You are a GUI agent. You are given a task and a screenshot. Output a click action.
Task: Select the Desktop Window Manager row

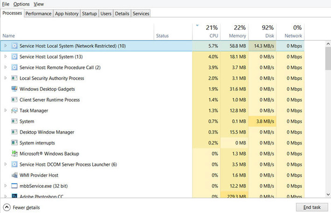coord(152,132)
